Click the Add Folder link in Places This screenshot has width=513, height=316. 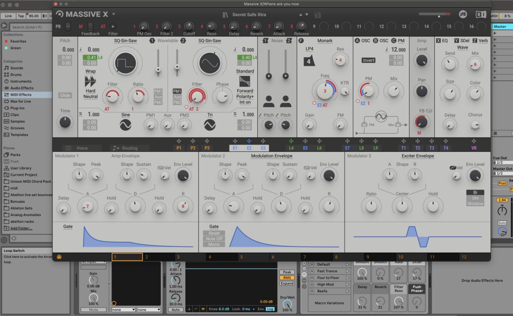tap(21, 228)
